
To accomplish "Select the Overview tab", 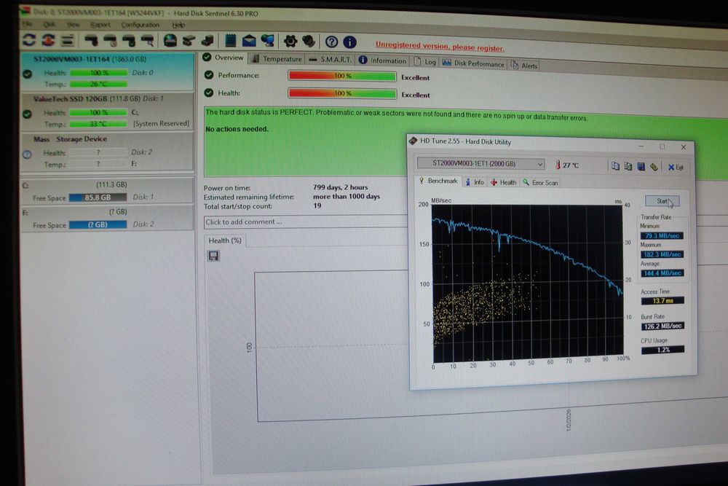I will click(223, 58).
